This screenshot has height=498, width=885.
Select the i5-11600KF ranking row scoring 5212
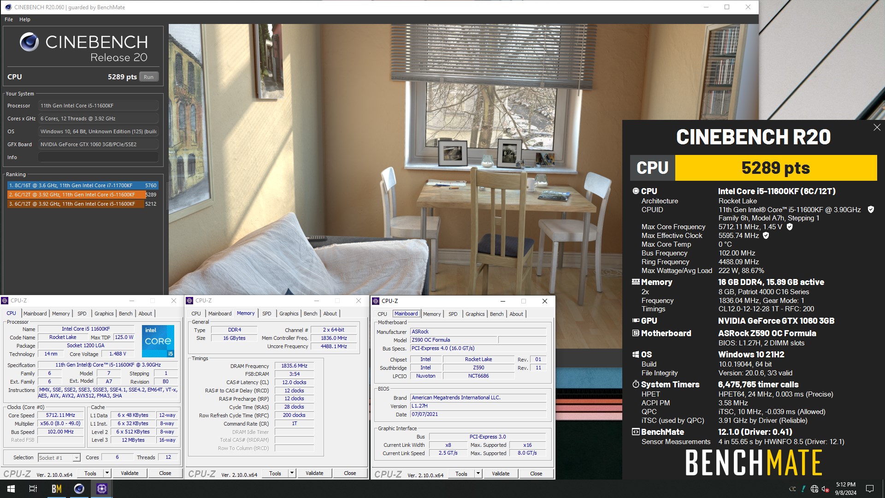tap(83, 204)
